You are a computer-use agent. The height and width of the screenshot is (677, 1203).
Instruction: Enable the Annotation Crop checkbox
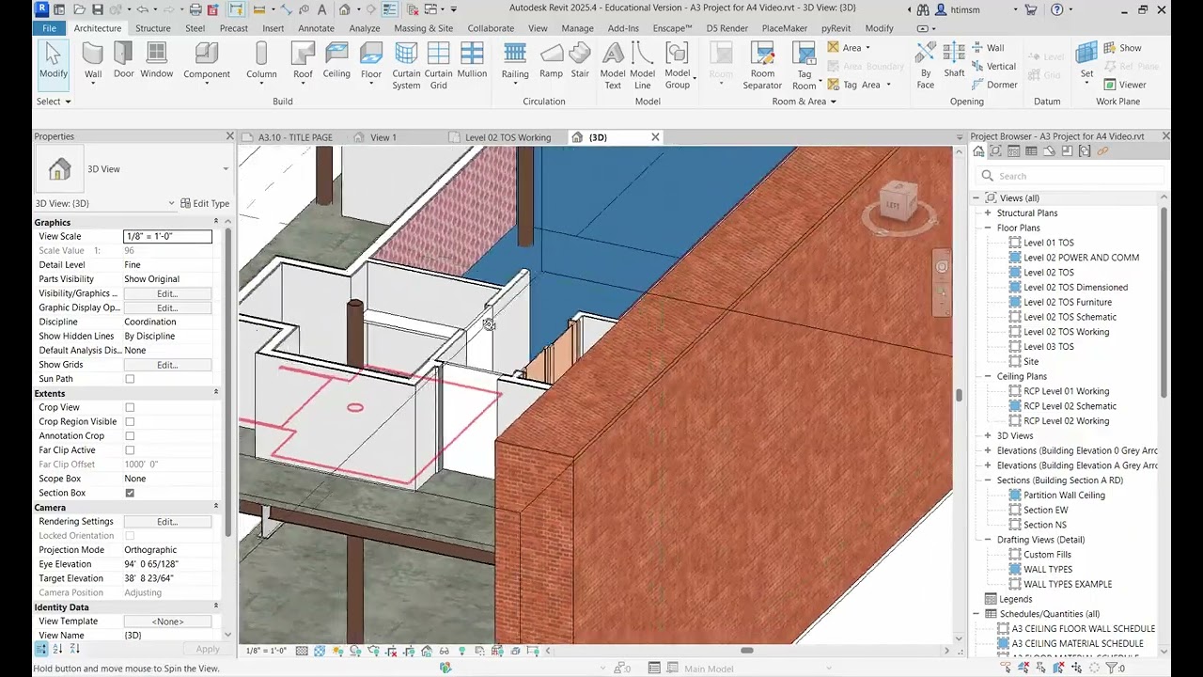(x=130, y=436)
